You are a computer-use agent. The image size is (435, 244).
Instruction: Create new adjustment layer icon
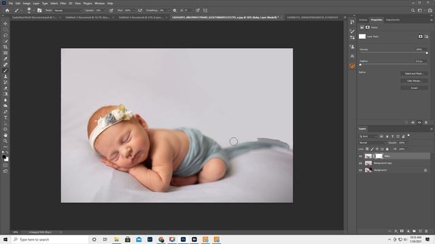tap(408, 231)
